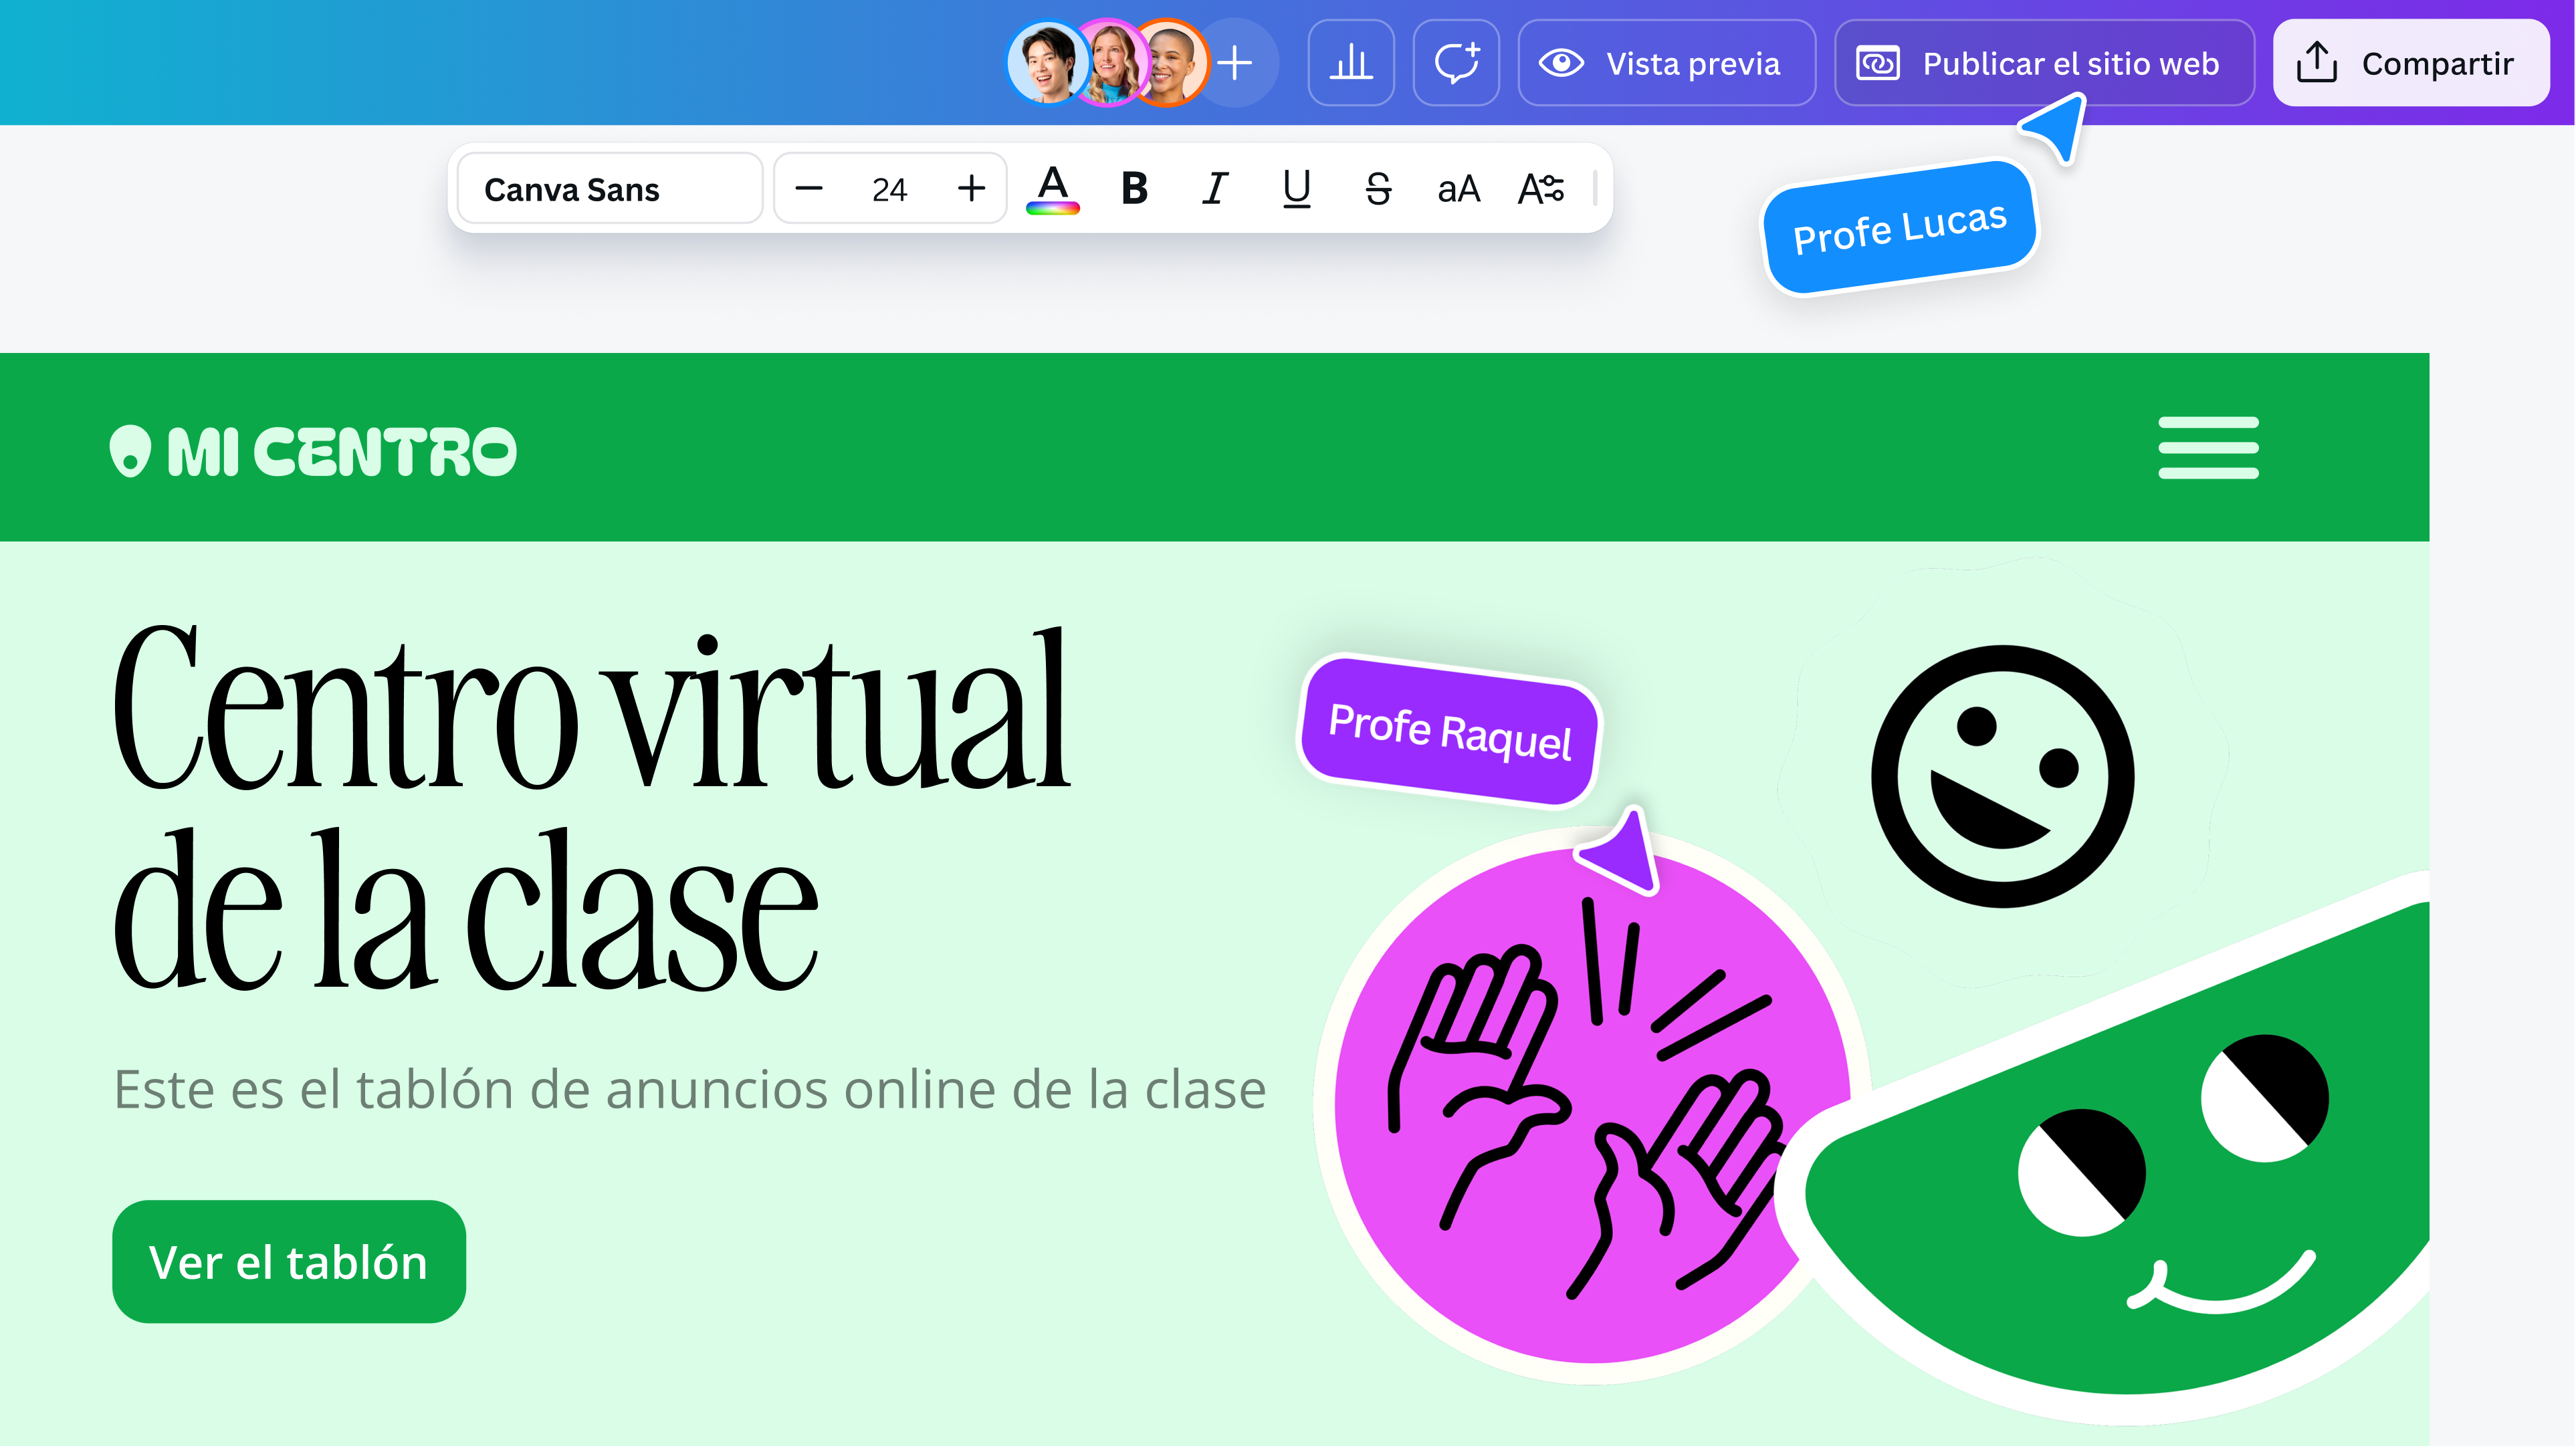Open the Canva Sans font dropdown
This screenshot has width=2576, height=1446.
tap(609, 189)
